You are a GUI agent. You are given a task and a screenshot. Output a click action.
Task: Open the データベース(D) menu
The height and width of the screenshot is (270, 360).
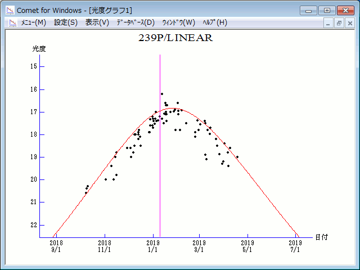[136, 22]
